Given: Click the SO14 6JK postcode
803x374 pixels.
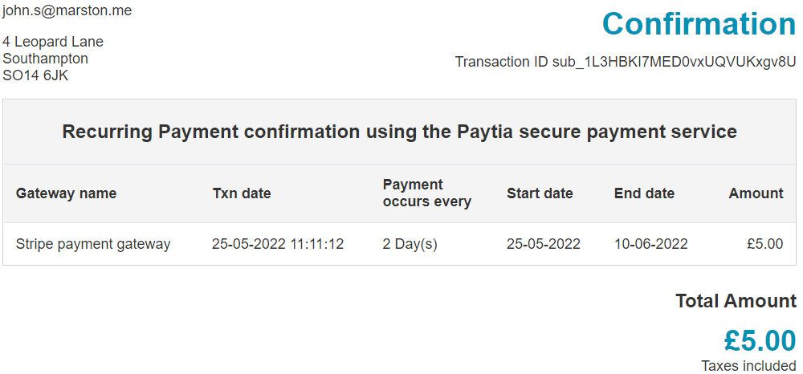Looking at the screenshot, I should coord(35,75).
